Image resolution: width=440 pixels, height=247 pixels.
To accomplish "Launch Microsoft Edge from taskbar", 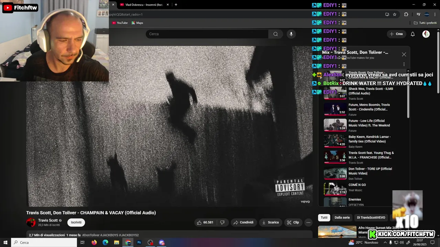I will pos(106,243).
